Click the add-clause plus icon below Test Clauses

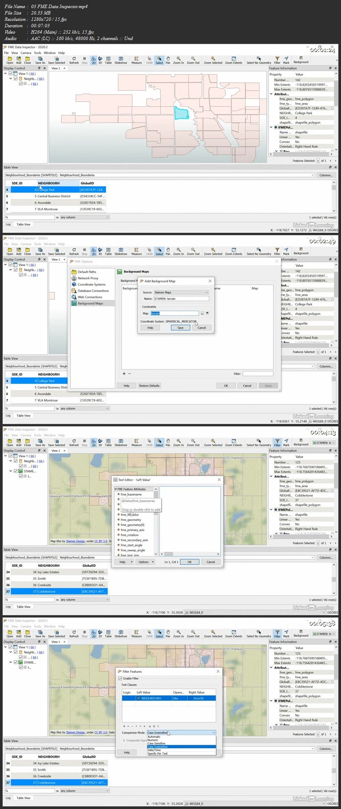[x=124, y=726]
